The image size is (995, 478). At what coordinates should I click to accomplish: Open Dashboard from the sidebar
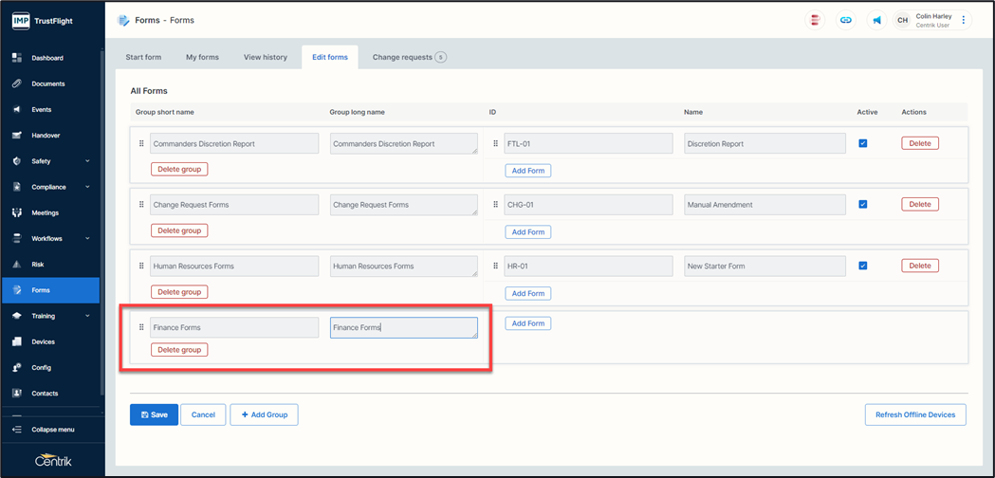coord(47,58)
